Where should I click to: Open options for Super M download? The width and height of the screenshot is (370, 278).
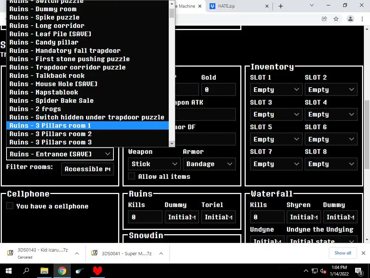161,253
